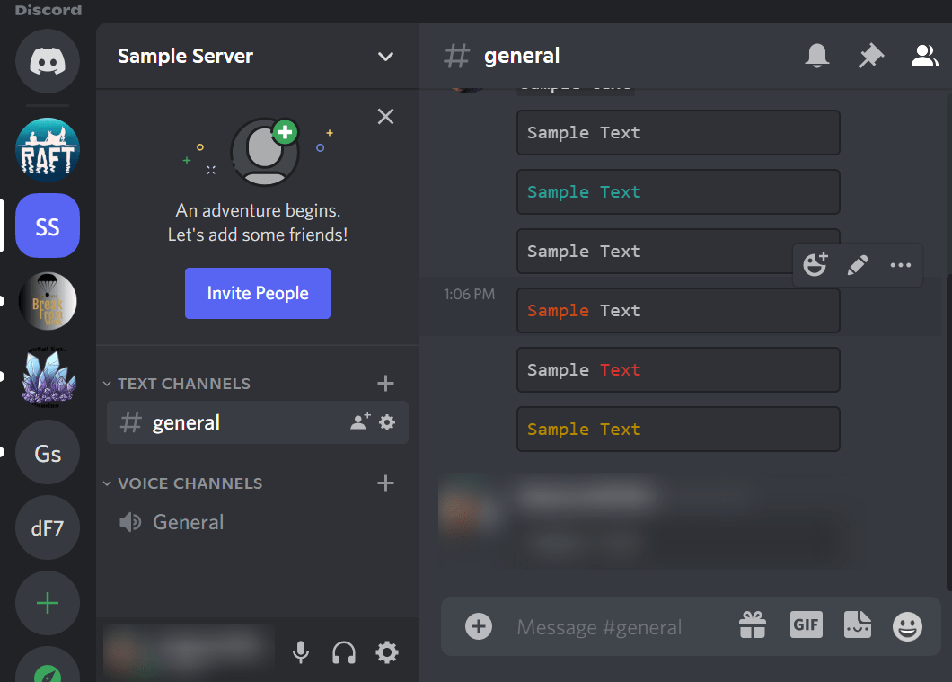
Task: Open the GIF picker
Action: point(806,625)
